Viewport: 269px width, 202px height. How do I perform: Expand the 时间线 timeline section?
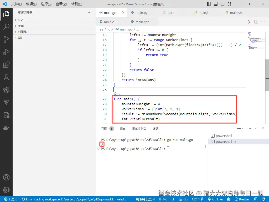point(54,32)
